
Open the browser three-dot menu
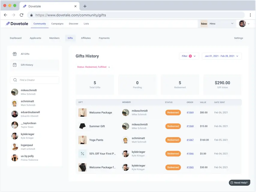tap(250, 15)
